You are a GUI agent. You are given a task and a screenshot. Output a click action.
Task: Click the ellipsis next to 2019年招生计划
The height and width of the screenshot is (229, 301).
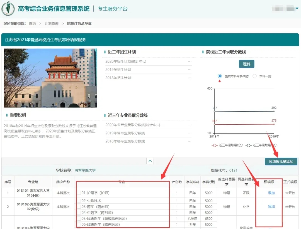190,70
